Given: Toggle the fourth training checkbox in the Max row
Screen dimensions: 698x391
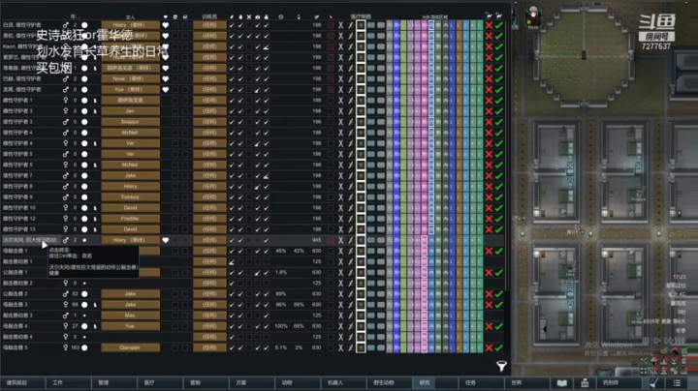Looking at the screenshot, I should pos(258,316).
